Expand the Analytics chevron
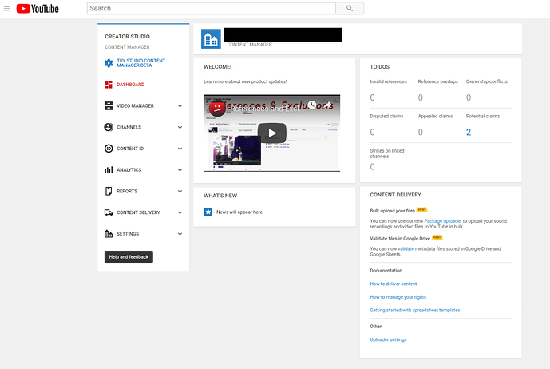The image size is (550, 369). pyautogui.click(x=180, y=170)
